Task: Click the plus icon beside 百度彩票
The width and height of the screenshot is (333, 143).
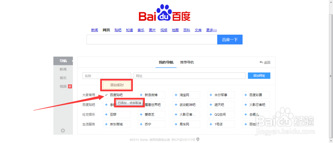Action: tap(245, 95)
